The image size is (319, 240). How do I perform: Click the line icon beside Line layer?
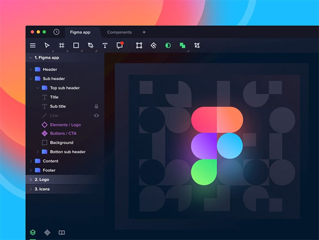(44, 115)
